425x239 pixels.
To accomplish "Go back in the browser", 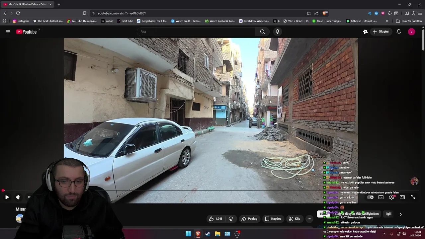I will tap(5, 13).
